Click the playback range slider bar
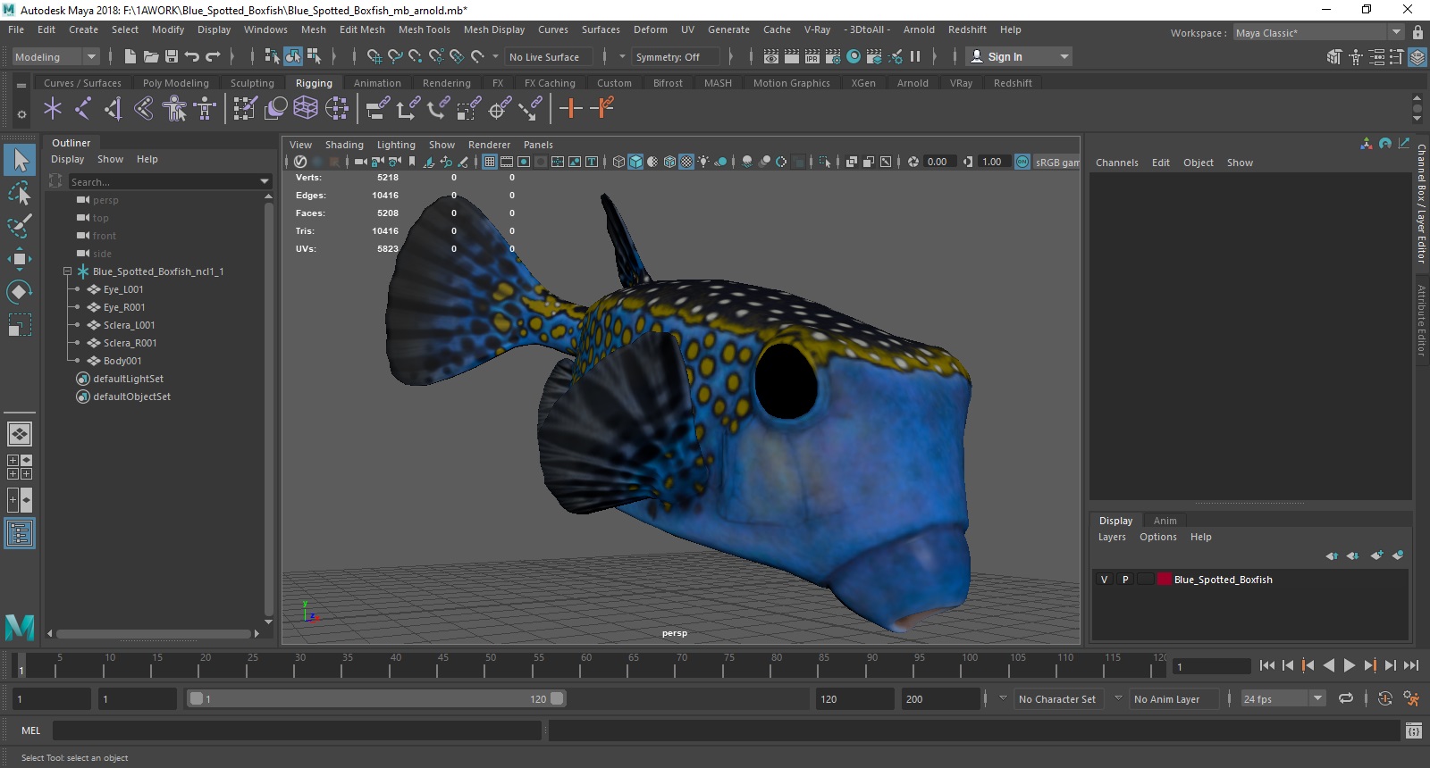 pos(376,698)
